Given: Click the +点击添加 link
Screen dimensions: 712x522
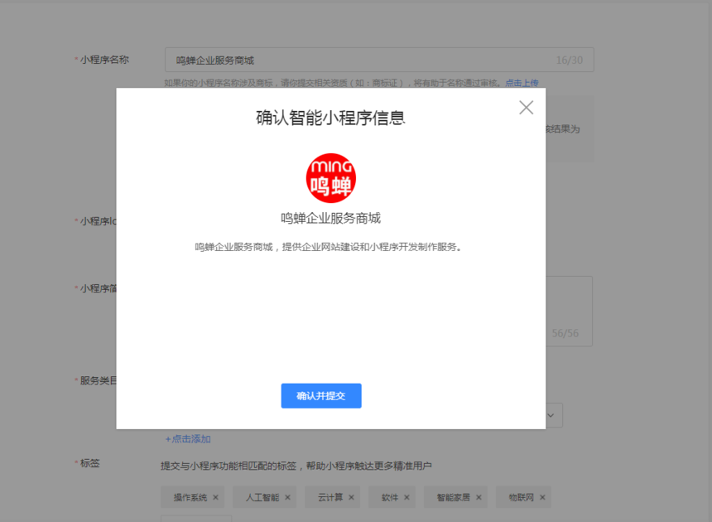Looking at the screenshot, I should tap(188, 439).
